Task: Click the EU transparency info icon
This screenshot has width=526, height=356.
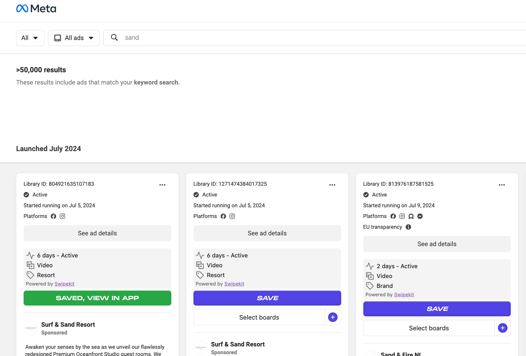Action: (x=408, y=227)
